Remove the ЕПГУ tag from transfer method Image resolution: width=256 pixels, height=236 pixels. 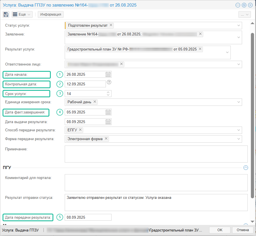pos(80,130)
